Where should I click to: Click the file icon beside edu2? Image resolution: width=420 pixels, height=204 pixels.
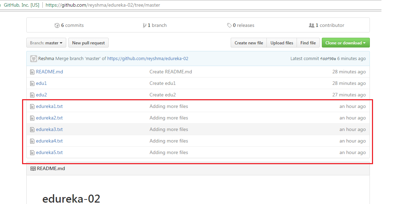coord(32,95)
